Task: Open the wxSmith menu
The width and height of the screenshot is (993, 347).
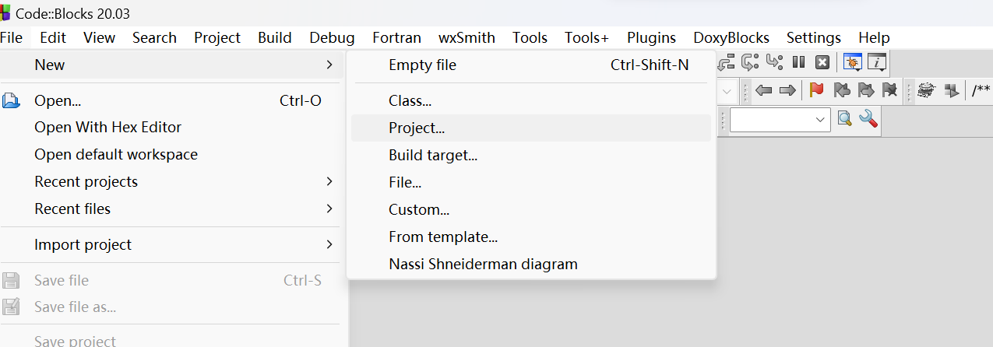Action: click(x=467, y=37)
